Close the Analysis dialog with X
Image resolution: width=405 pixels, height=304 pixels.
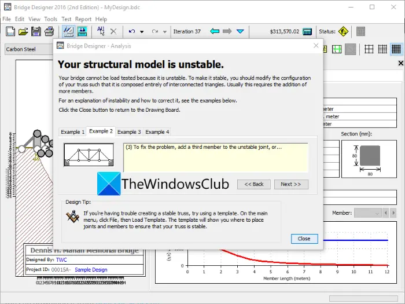point(316,46)
